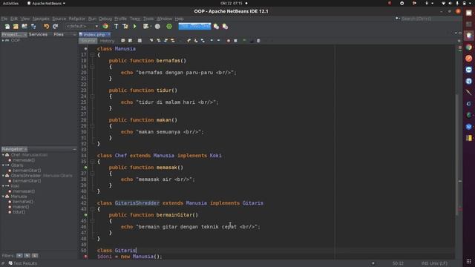Image resolution: width=475 pixels, height=267 pixels.
Task: Click the Profile Project round grey icon
Action: [157, 27]
